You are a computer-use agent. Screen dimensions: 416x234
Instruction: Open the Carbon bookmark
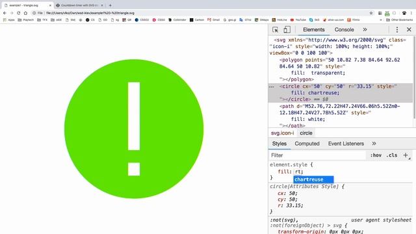[x=196, y=20]
